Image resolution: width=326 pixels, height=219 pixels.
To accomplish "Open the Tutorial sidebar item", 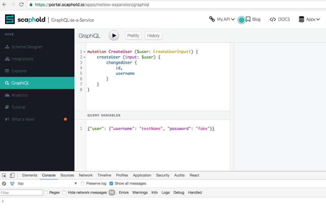I will 37,107.
